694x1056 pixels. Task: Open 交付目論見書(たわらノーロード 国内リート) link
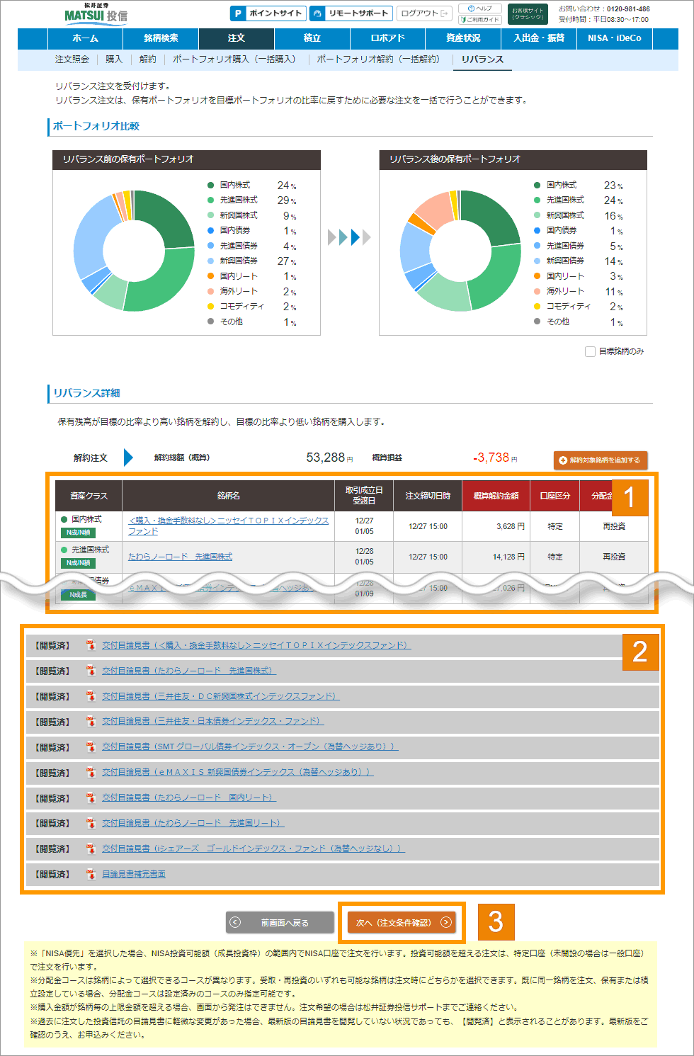point(189,797)
